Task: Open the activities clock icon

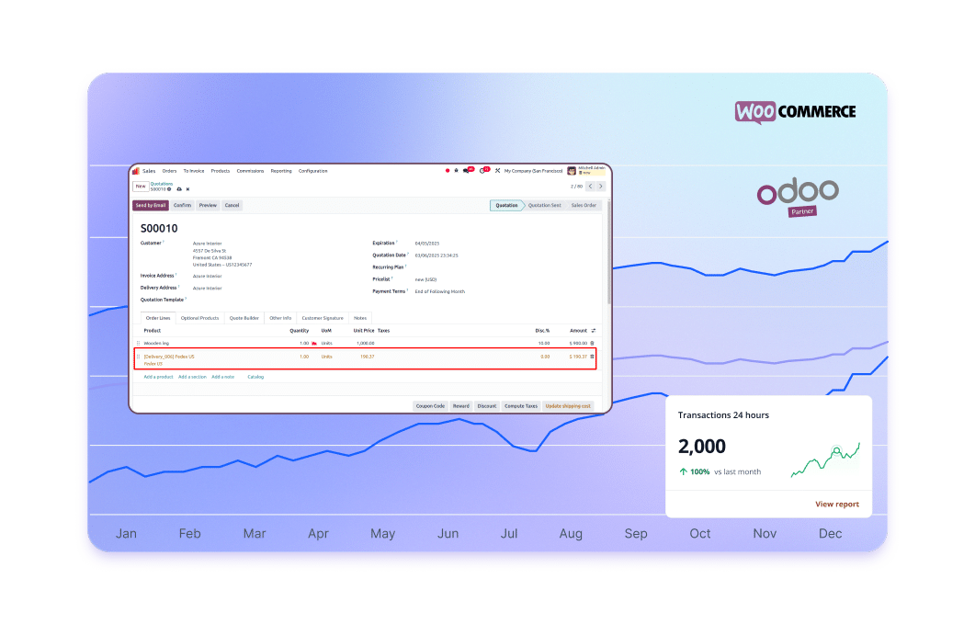Action: tap(483, 170)
